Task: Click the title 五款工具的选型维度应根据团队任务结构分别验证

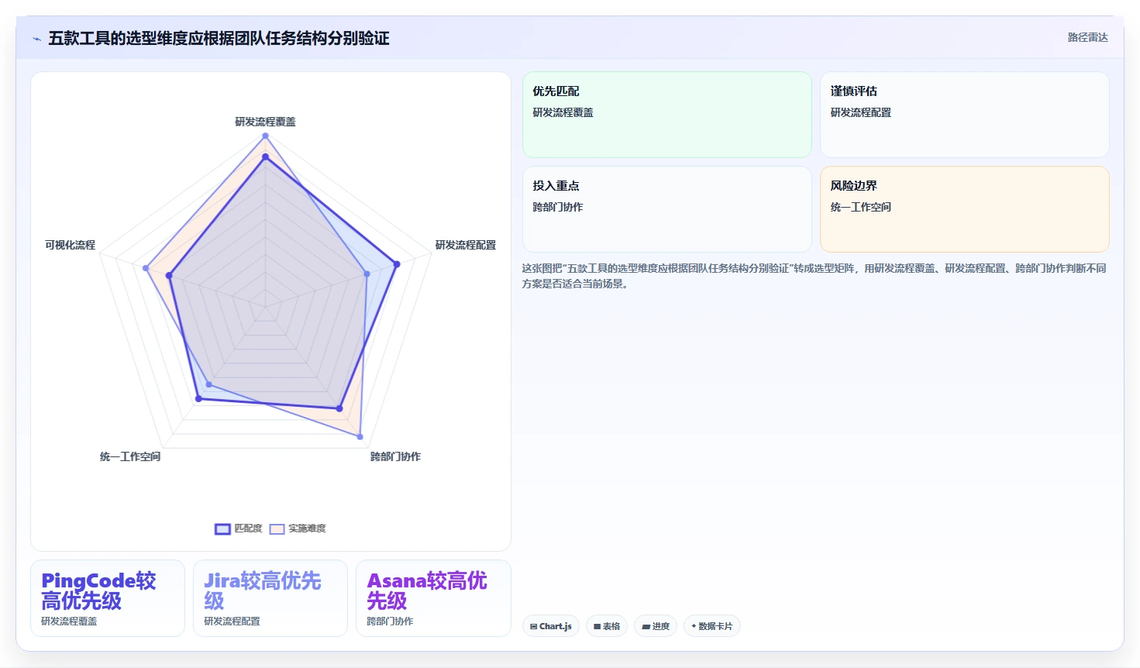Action: tap(219, 38)
